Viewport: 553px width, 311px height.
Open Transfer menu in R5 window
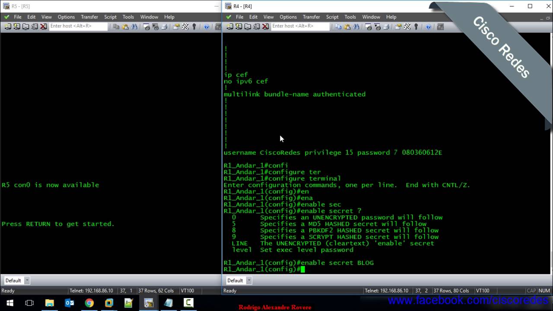coord(89,17)
